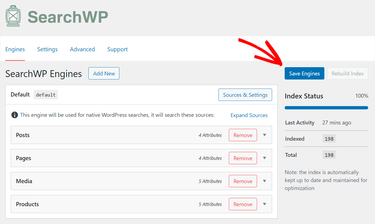Click the '27 mins ago' last activity value
This screenshot has width=375, height=224.
(x=337, y=123)
